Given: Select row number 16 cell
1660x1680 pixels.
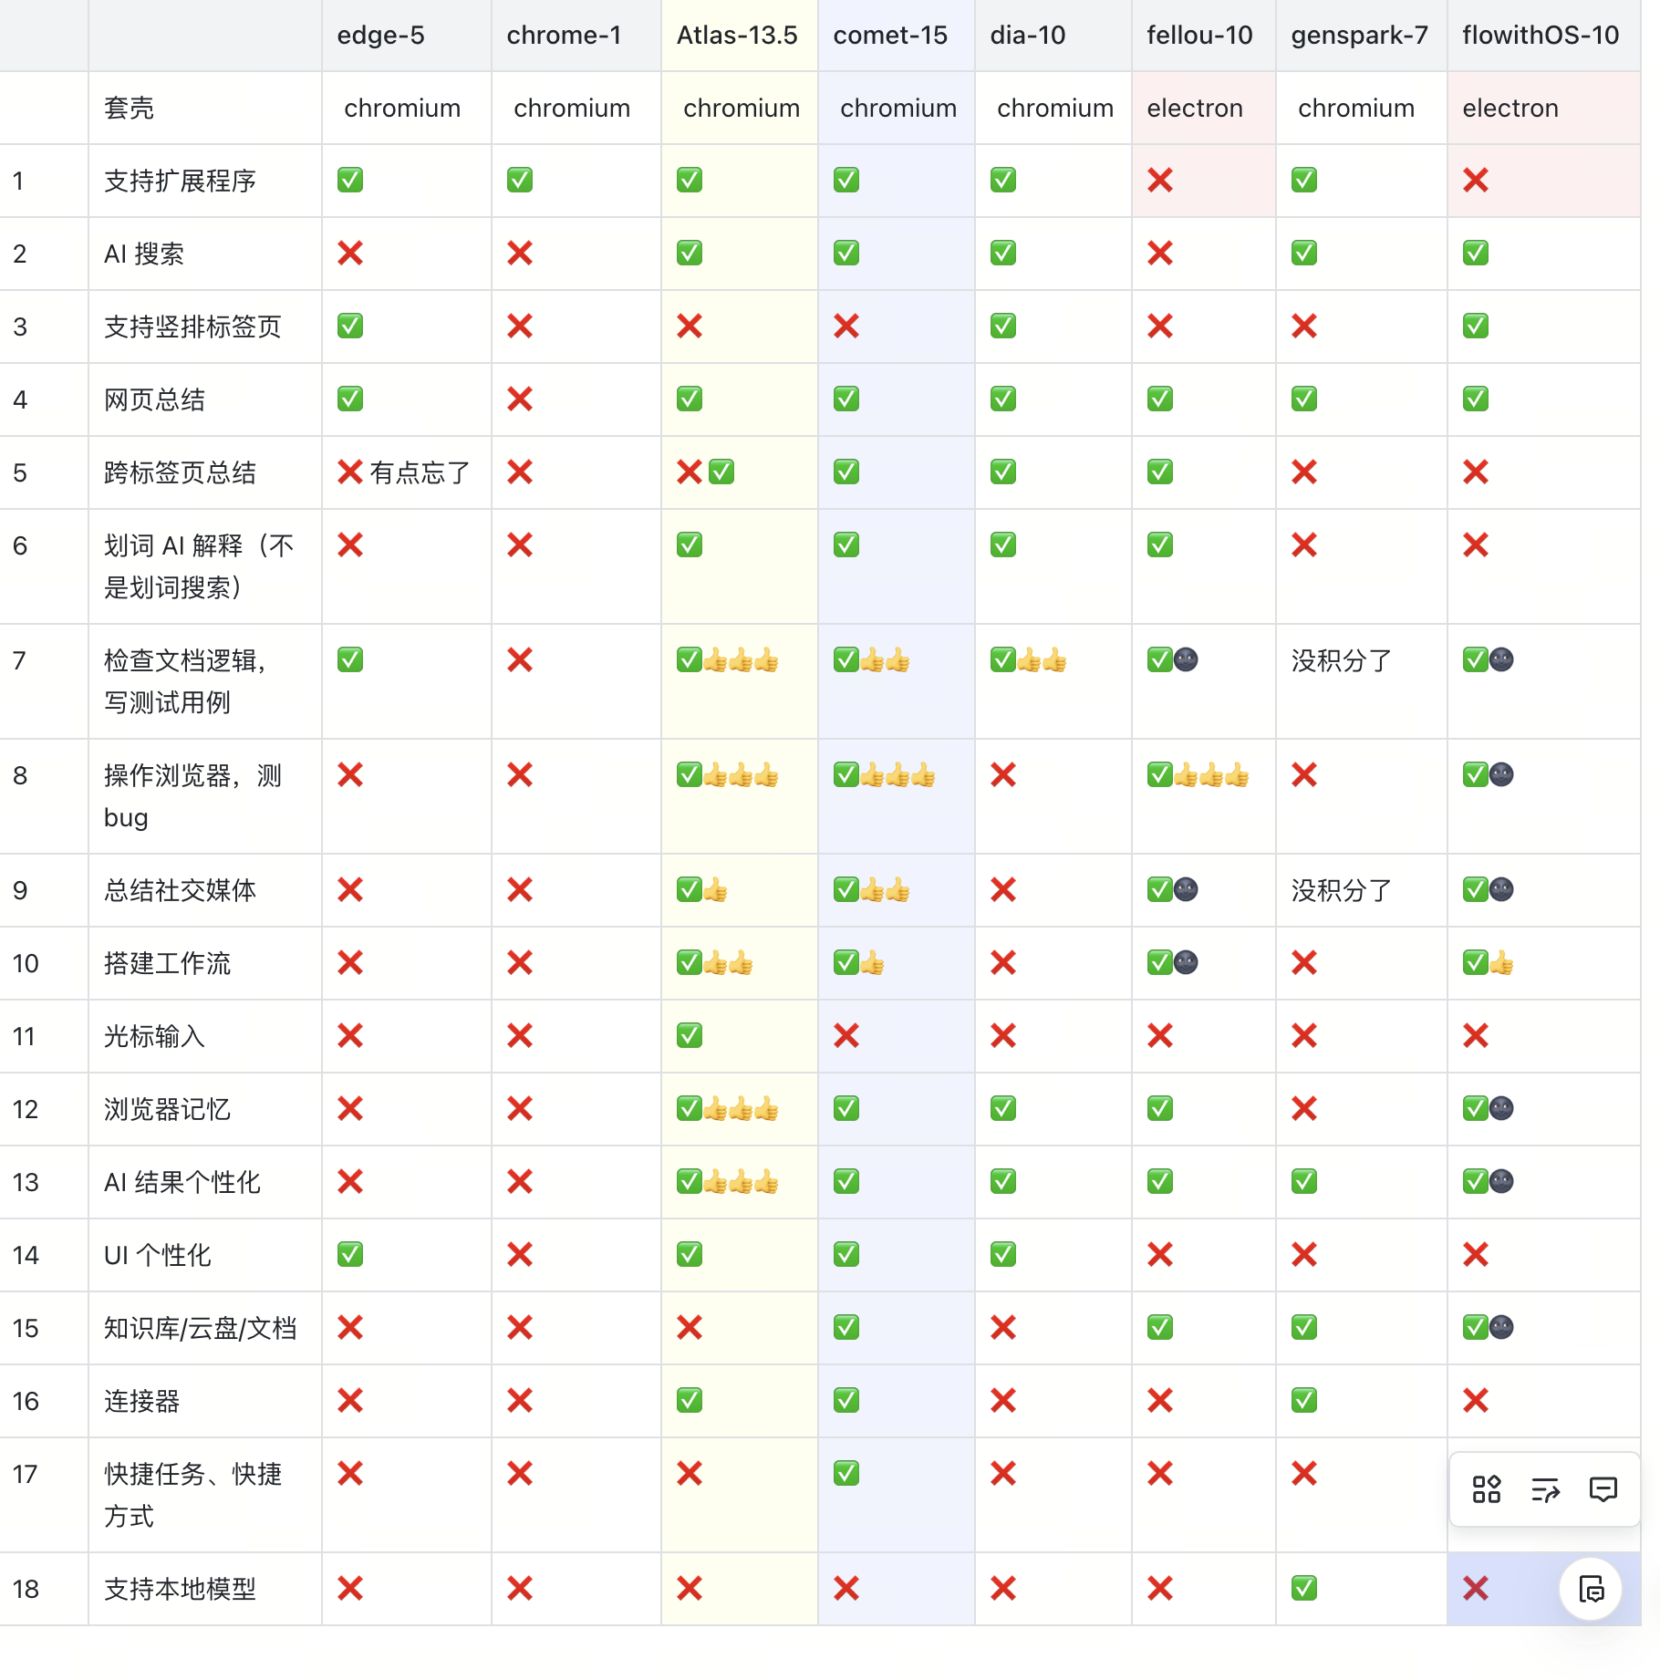Looking at the screenshot, I should pos(44,1401).
